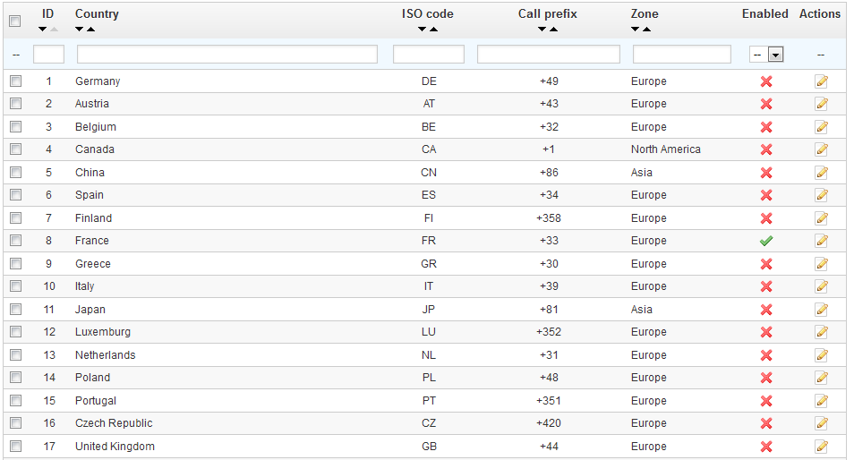Click edit icon for Luxemburg

click(821, 333)
